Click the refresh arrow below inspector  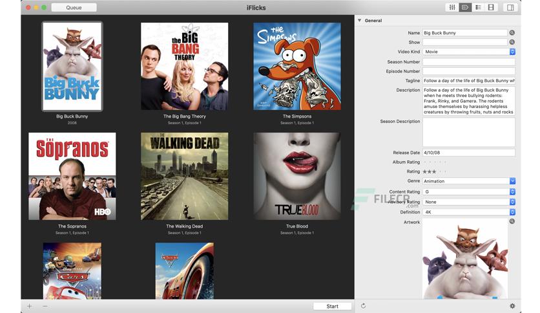click(363, 306)
